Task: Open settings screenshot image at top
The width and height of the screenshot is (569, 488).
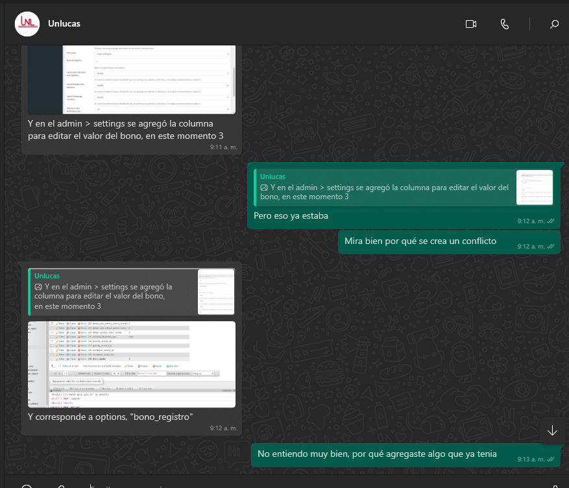Action: point(132,79)
